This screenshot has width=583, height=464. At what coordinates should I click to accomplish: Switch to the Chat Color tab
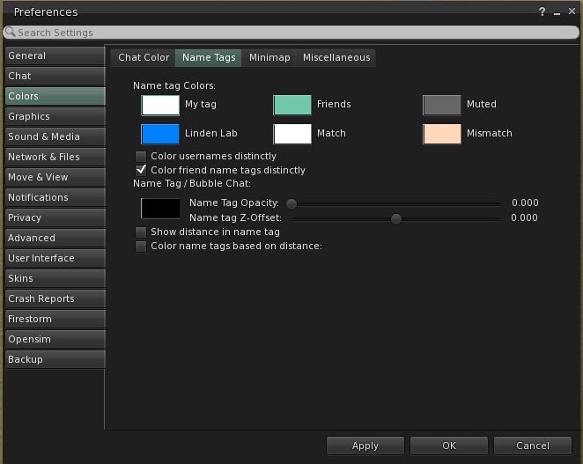[x=144, y=57]
